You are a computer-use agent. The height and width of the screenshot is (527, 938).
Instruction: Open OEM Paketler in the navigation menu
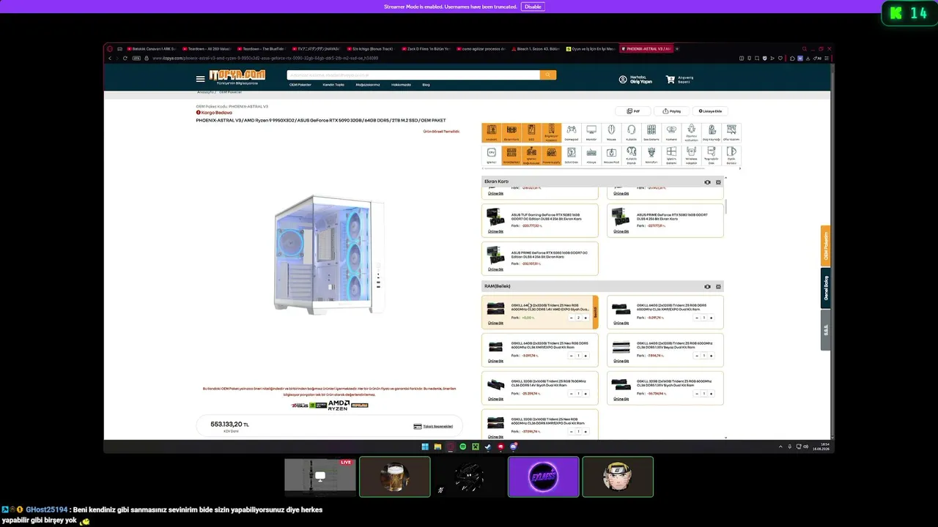pyautogui.click(x=300, y=85)
